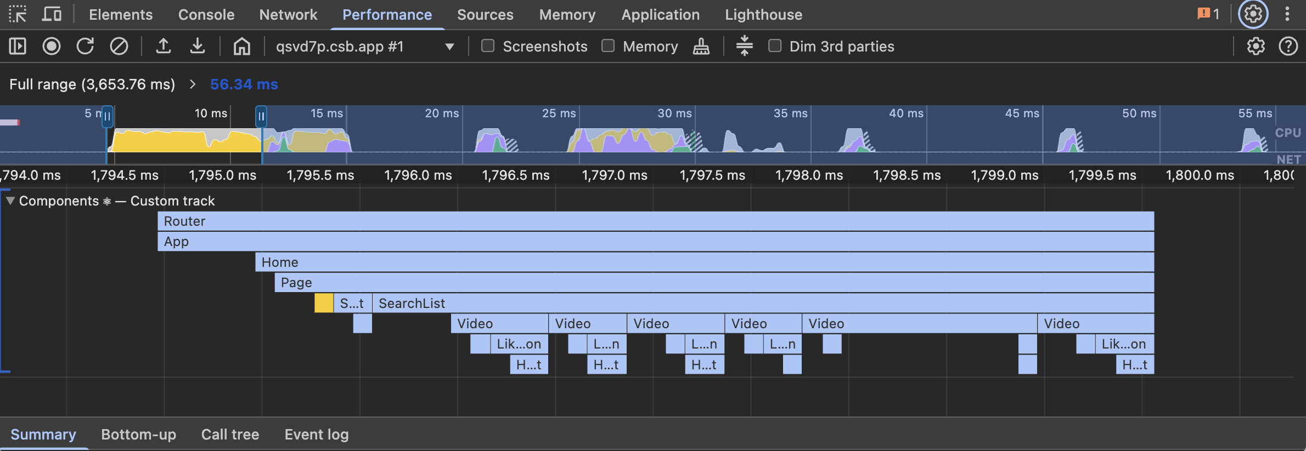Switch to the Call tree tab
1306x451 pixels.
(230, 434)
